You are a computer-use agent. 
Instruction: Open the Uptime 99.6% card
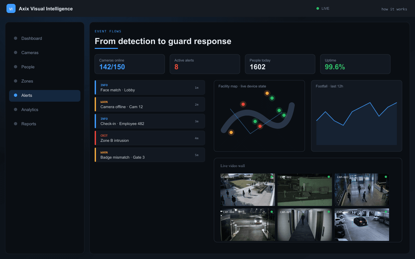[355, 64]
